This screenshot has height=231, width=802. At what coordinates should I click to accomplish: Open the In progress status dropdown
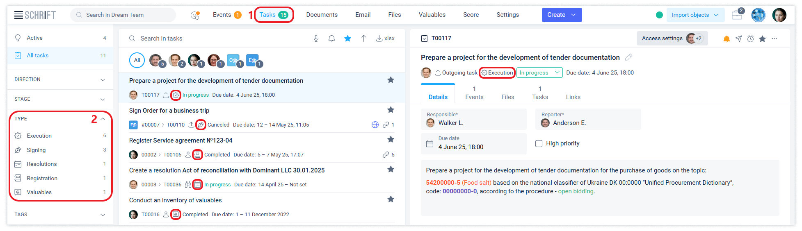[x=539, y=72]
